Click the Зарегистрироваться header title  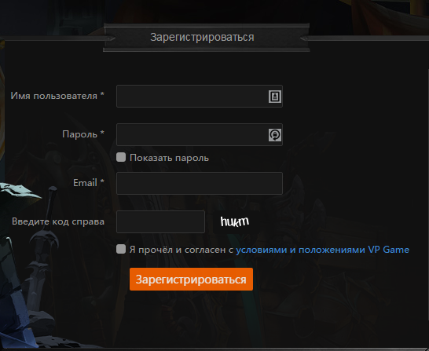point(202,37)
